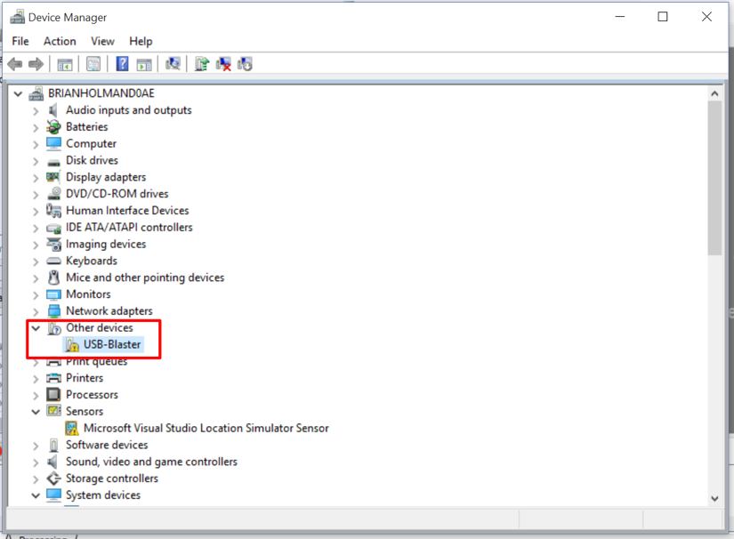Image resolution: width=734 pixels, height=539 pixels.
Task: Click the USB-Blaster warning device icon
Action: click(72, 345)
